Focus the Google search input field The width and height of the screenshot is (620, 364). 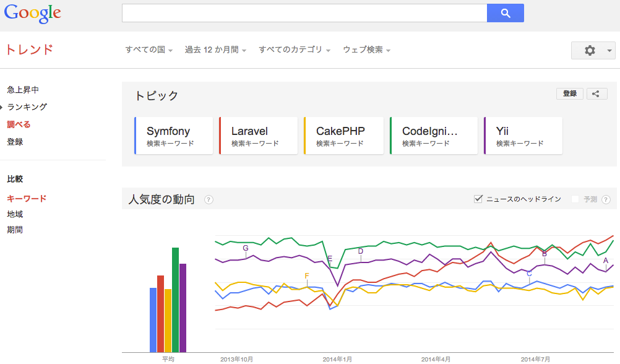(x=304, y=13)
